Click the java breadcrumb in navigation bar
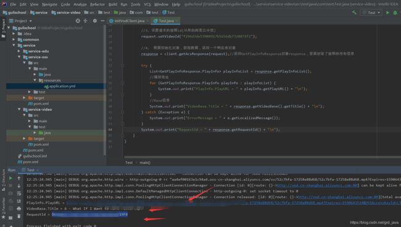The width and height of the screenshot is (401, 227). click(x=120, y=12)
